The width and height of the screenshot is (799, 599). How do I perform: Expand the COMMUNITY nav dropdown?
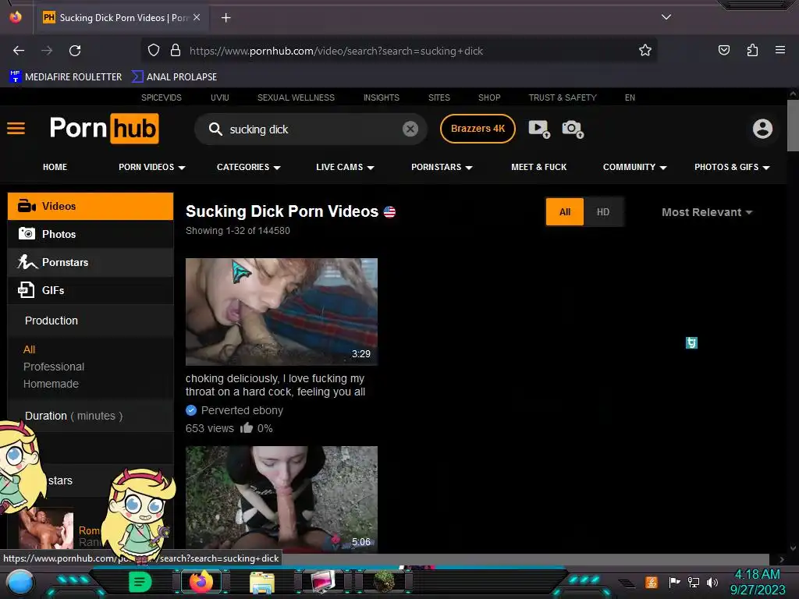[x=634, y=167]
